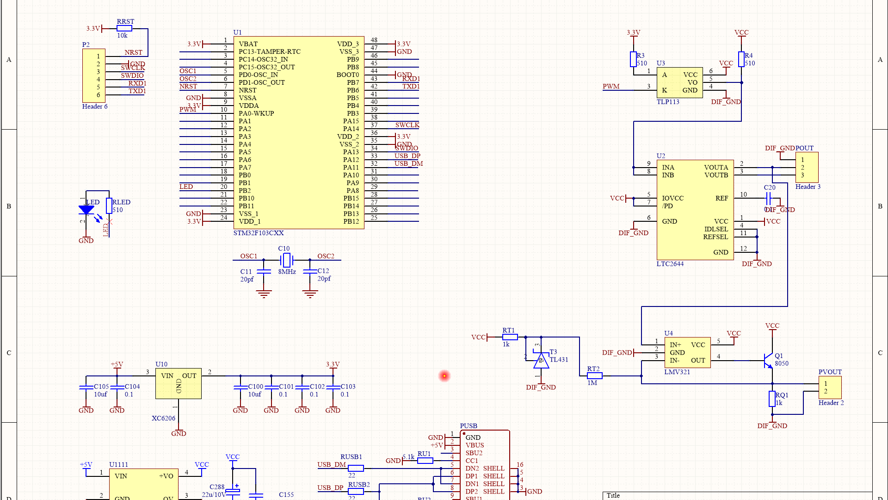Select the LTC2644 U2 component body
Viewport: 888px width, 500px height.
click(x=695, y=210)
